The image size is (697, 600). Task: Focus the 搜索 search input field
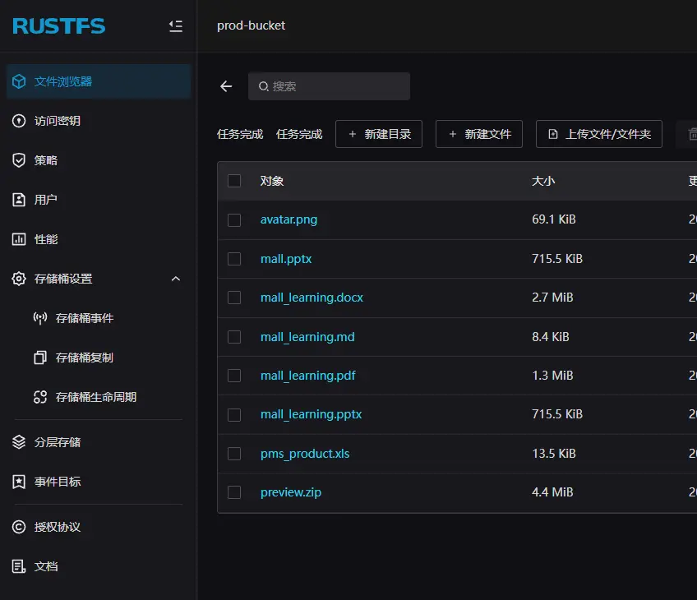(337, 86)
